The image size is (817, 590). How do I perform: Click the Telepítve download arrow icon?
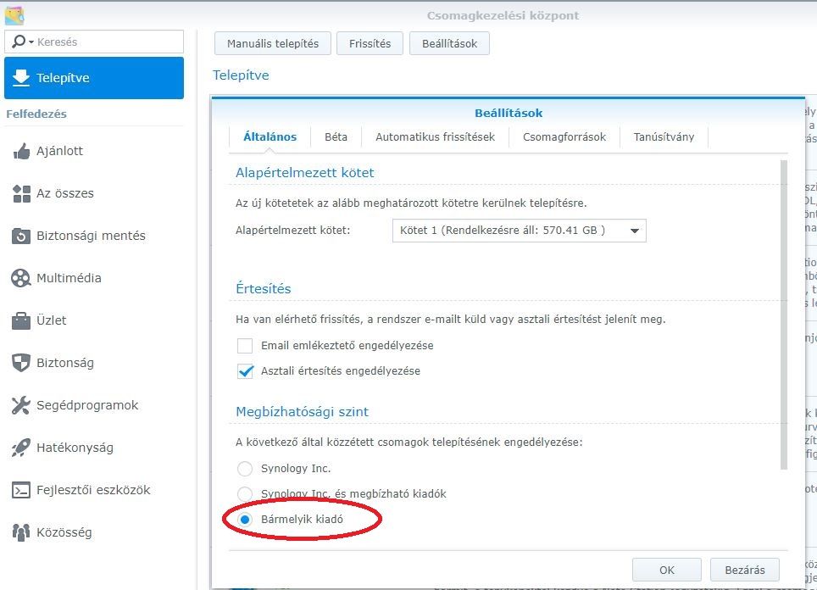point(21,78)
